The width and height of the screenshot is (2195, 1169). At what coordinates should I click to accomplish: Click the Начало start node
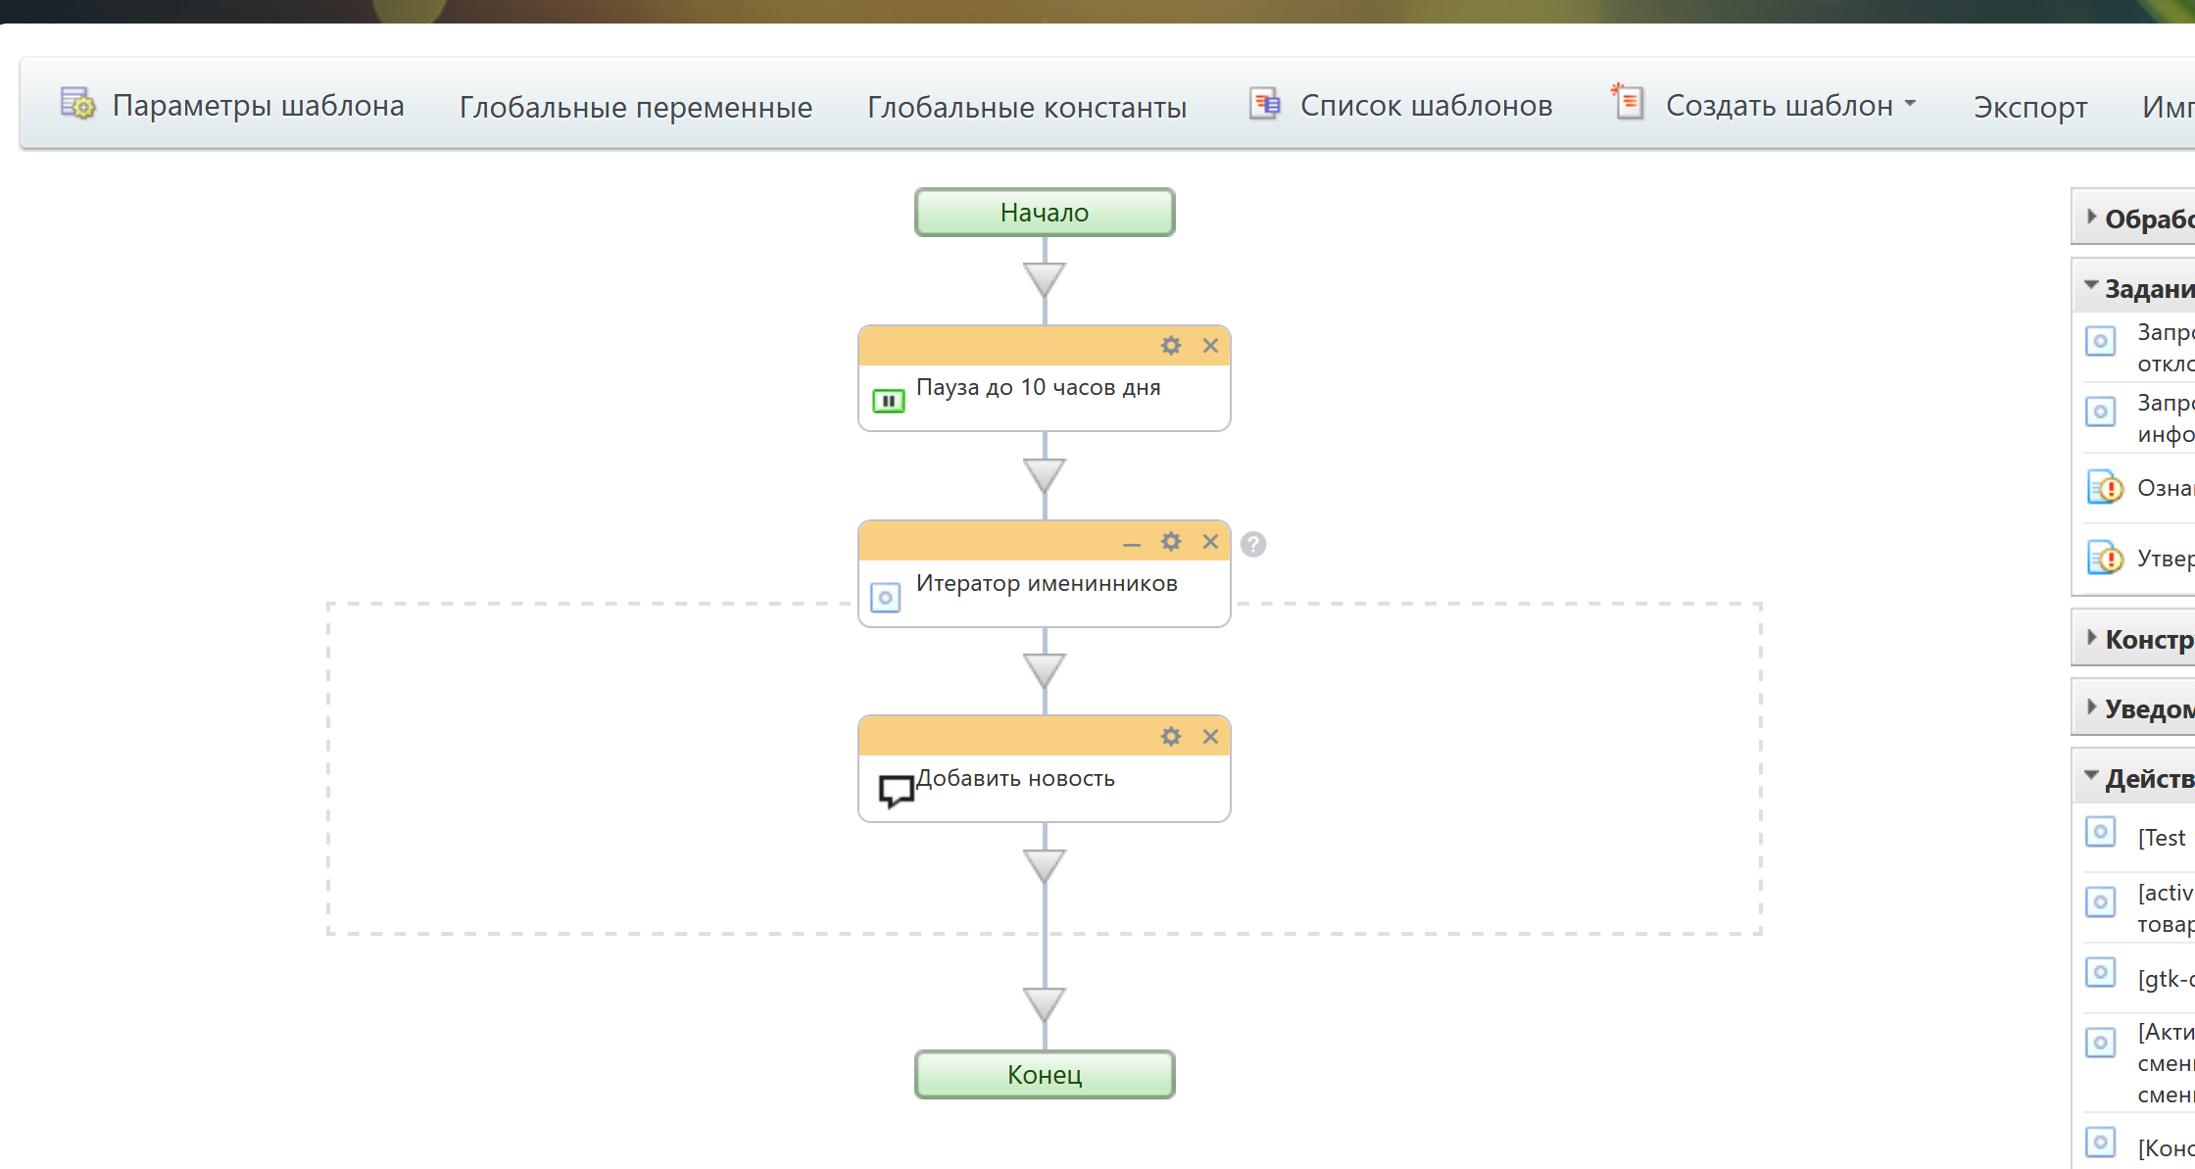[1044, 213]
